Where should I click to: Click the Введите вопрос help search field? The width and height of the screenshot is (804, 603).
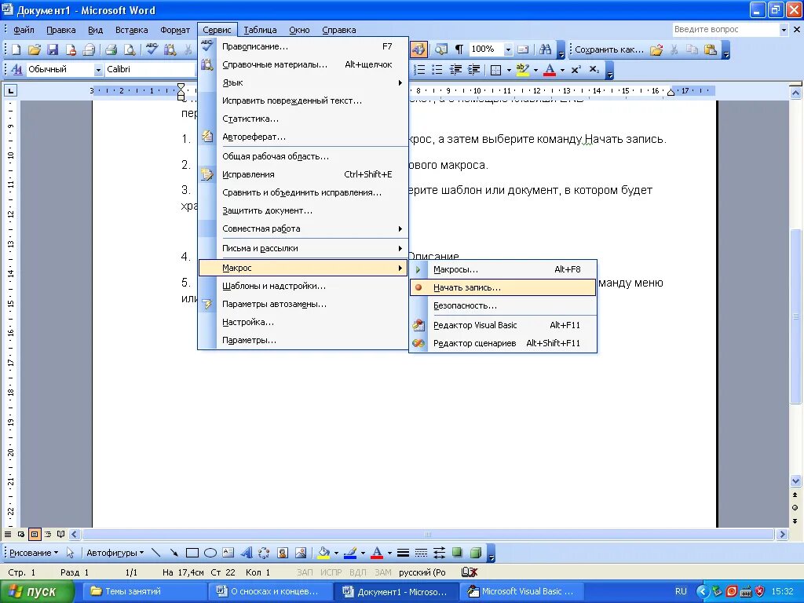(725, 30)
